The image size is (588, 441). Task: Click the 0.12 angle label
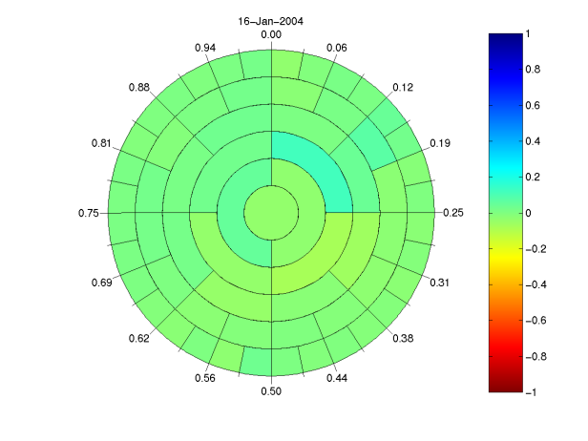403,88
